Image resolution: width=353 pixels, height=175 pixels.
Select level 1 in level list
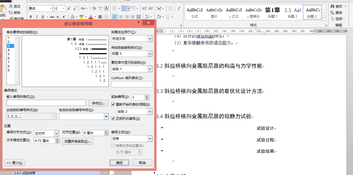[x=10, y=38]
